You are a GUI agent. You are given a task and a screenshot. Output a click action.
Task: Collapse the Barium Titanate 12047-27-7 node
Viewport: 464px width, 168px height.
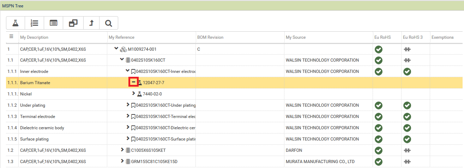tap(134, 82)
